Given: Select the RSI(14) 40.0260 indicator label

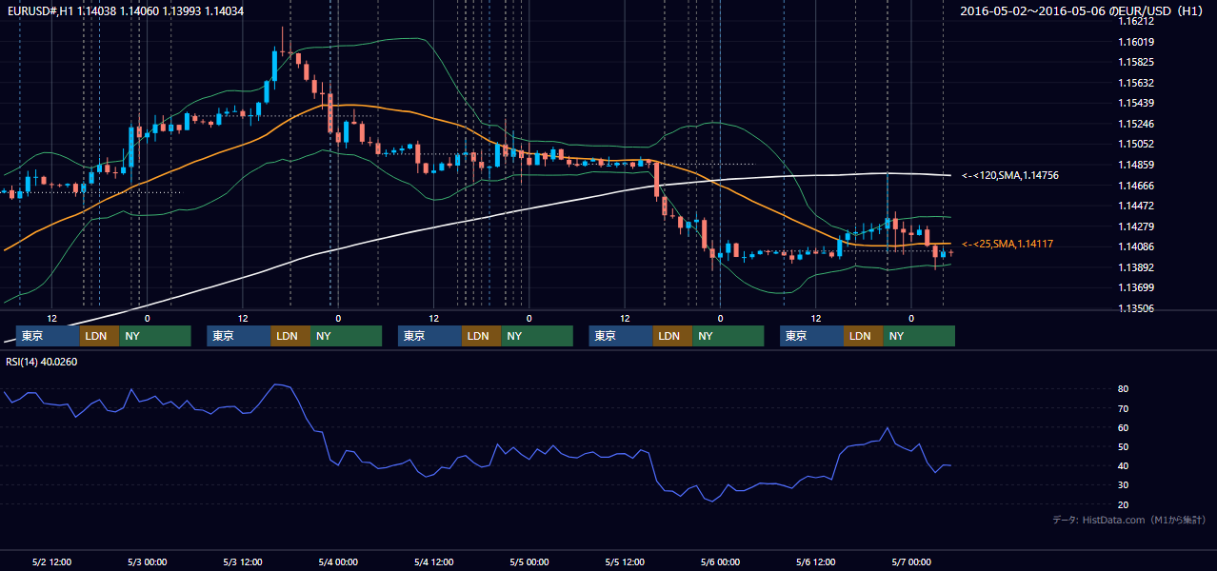Looking at the screenshot, I should (x=41, y=361).
